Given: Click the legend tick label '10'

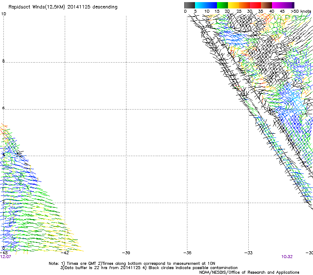Looking at the screenshot, I should pos(207,11).
